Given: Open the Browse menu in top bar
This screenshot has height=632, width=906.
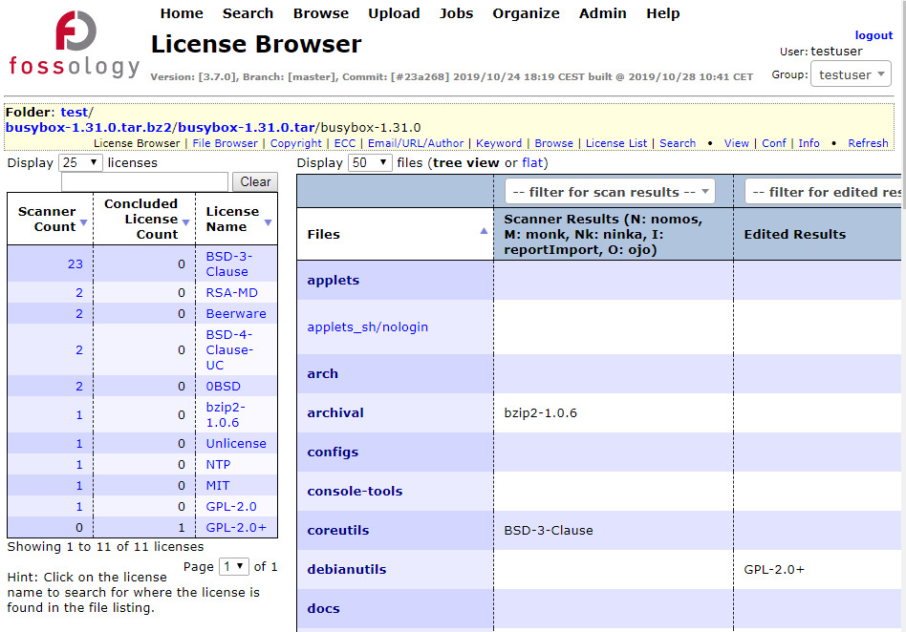Looking at the screenshot, I should [x=321, y=13].
